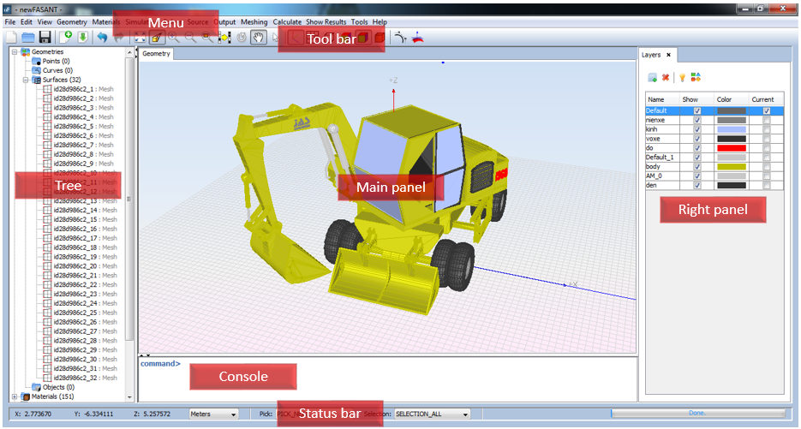Screen dimensions: 801x429
Task: Select the Objects (0) tree item
Action: pos(57,387)
